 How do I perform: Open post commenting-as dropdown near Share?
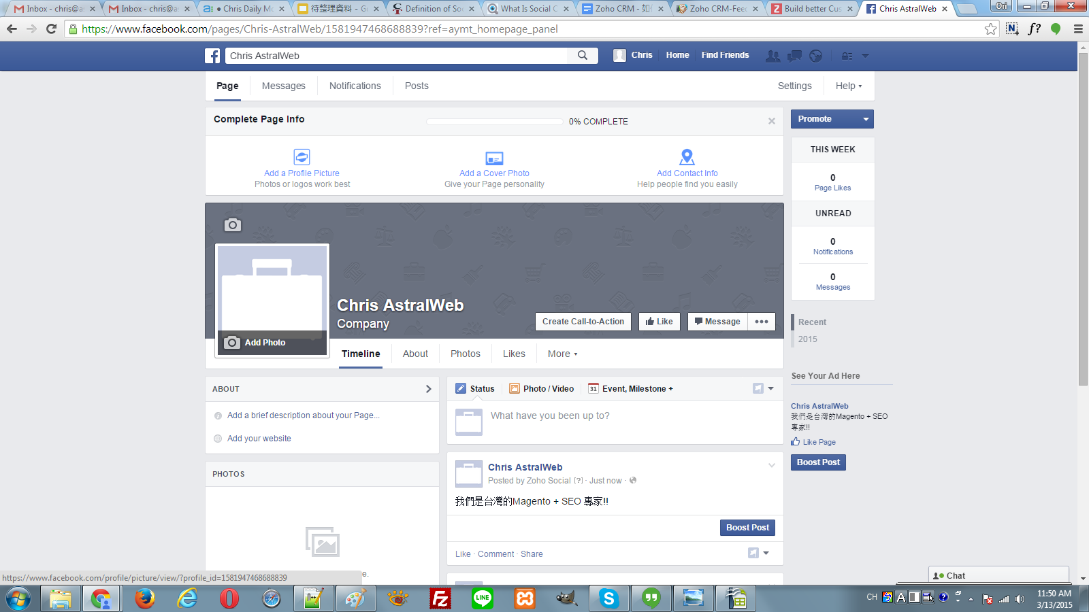758,553
